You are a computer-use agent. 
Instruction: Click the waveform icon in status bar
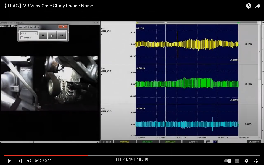point(215,142)
